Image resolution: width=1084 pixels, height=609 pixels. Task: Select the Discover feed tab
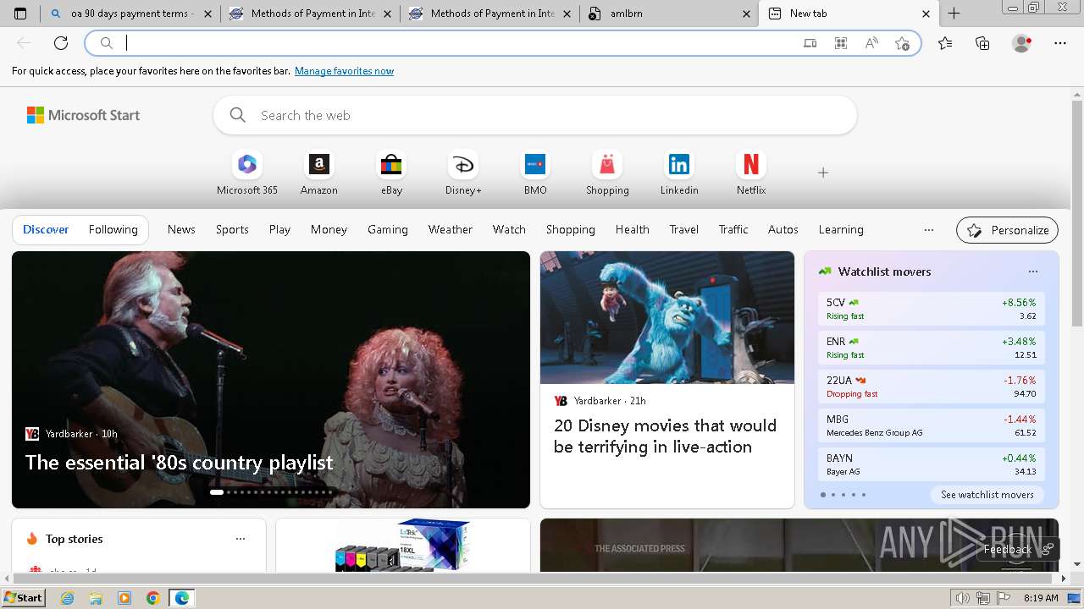[46, 229]
